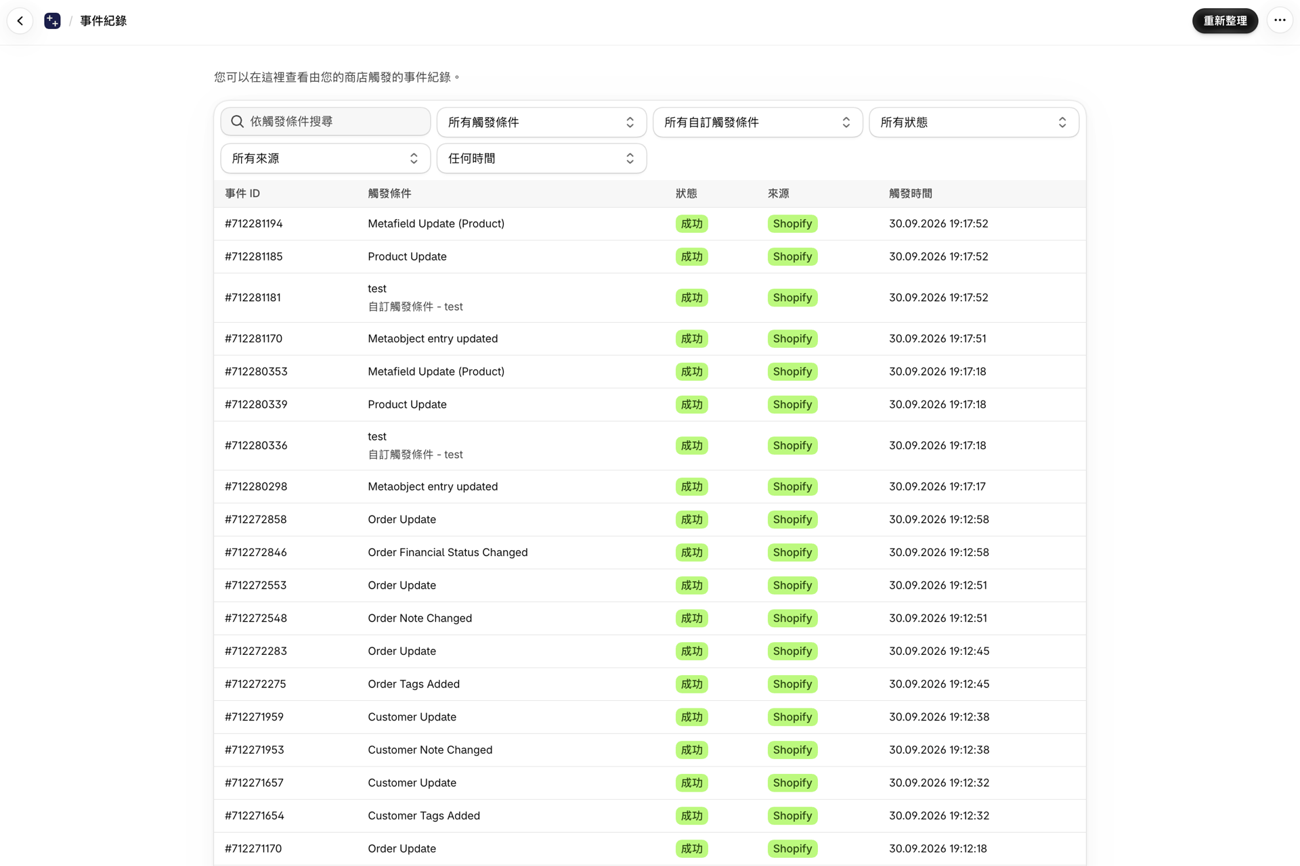Select event ID #712271170
Screen dimensions: 1300x866
pos(253,849)
